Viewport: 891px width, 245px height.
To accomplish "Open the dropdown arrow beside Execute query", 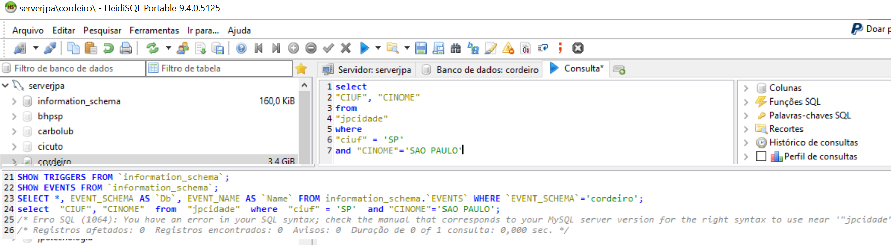I will [378, 48].
